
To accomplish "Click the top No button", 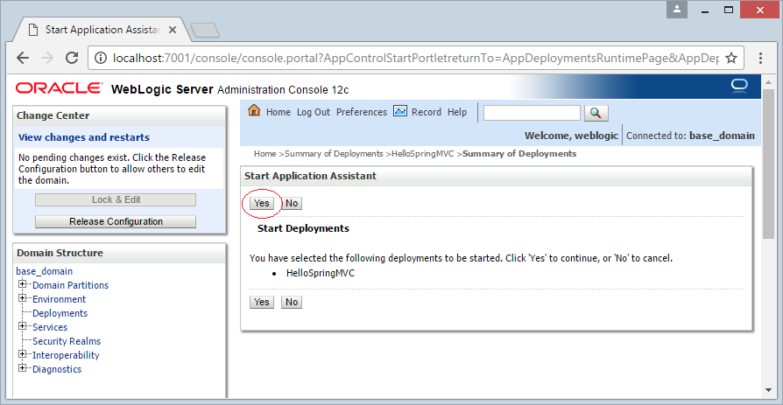I will 292,203.
